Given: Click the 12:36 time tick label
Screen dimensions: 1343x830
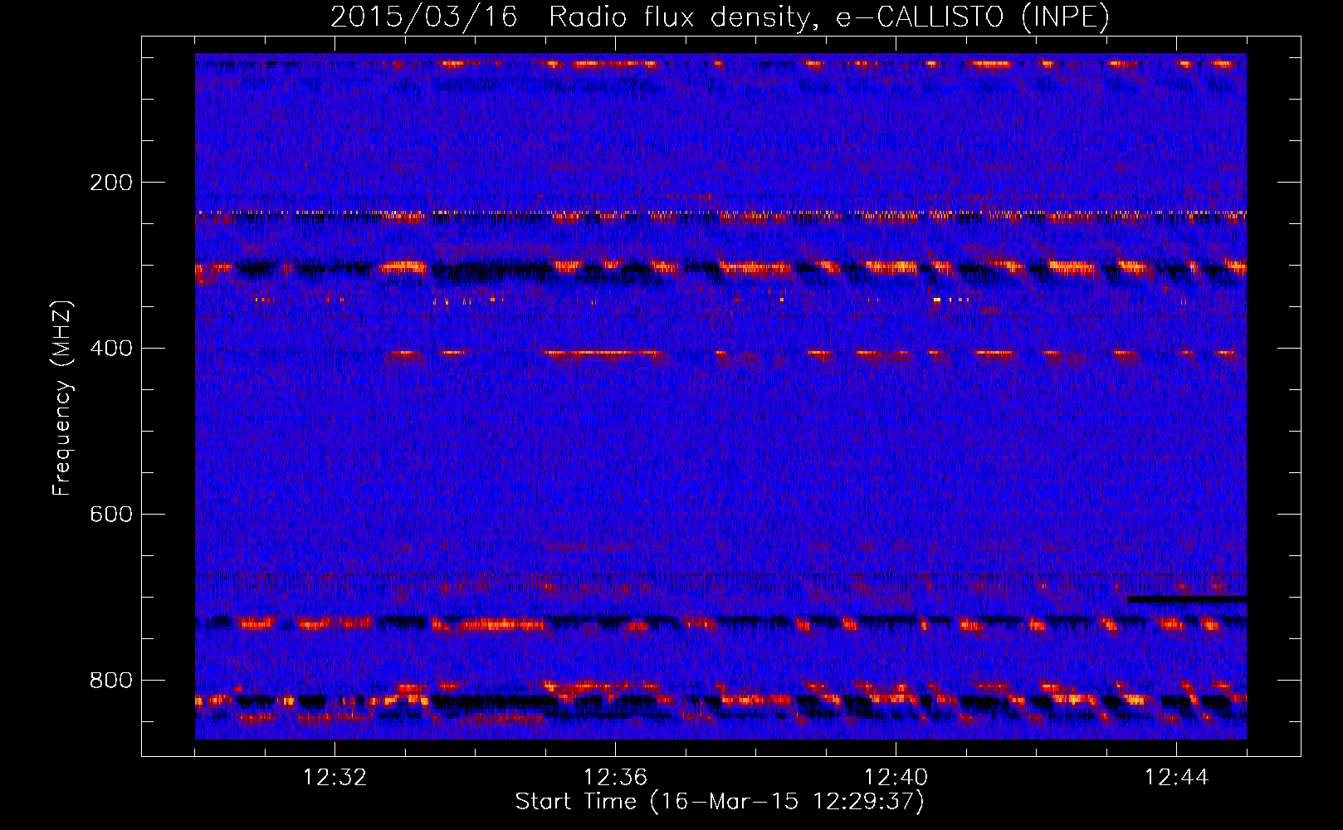Looking at the screenshot, I should (615, 778).
